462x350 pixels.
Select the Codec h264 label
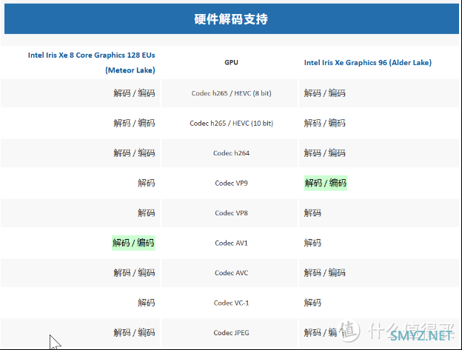(231, 153)
